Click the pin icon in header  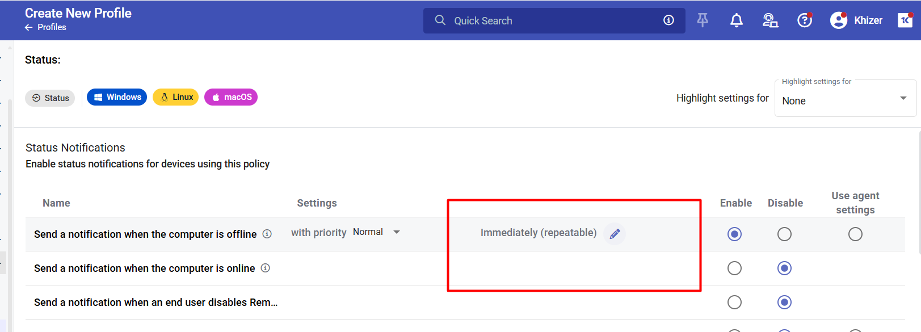click(x=703, y=20)
